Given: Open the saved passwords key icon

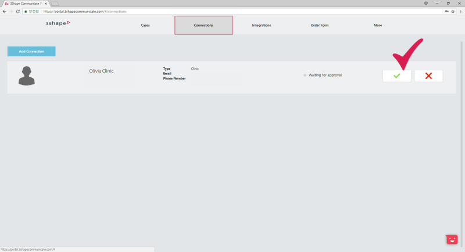Looking at the screenshot, I should click(x=446, y=11).
